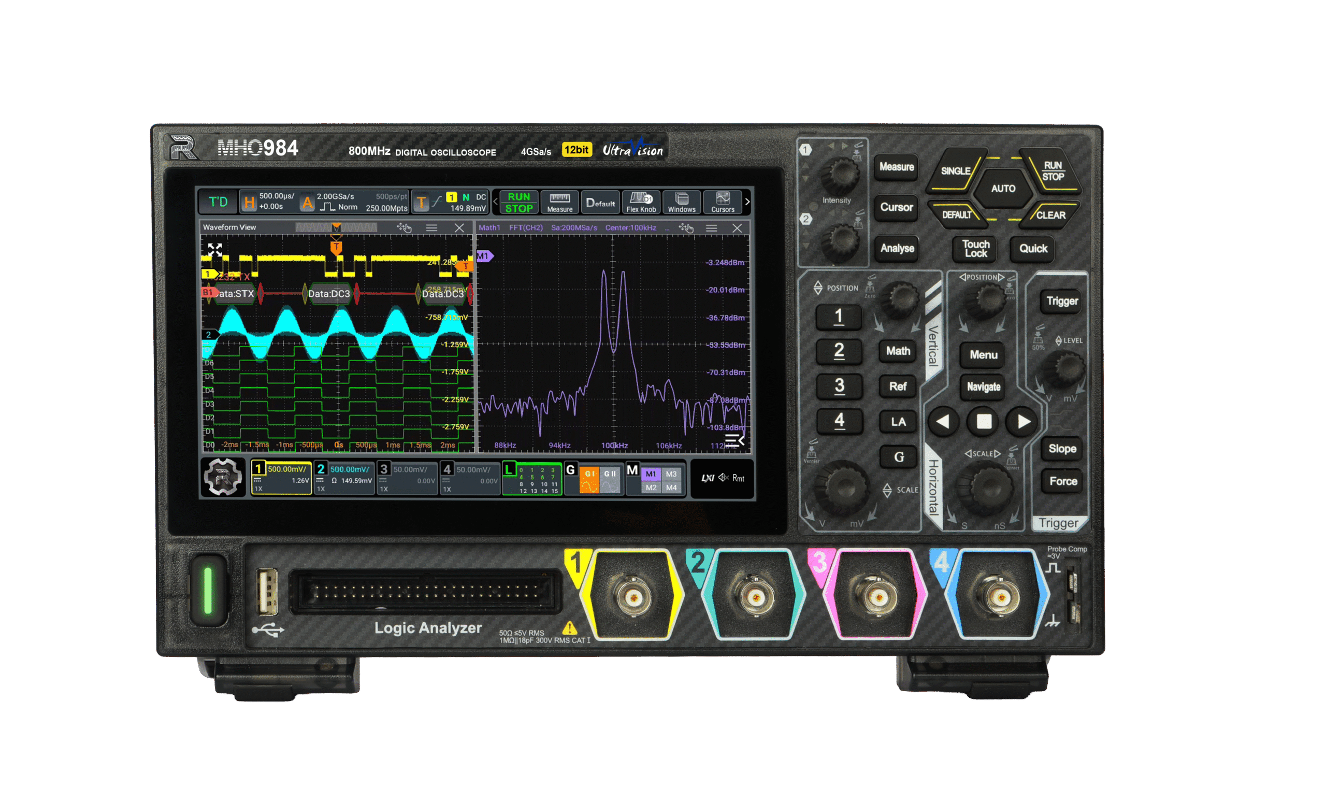The width and height of the screenshot is (1326, 787).
Task: Click the waveform view expand arrows icon
Action: tap(215, 250)
